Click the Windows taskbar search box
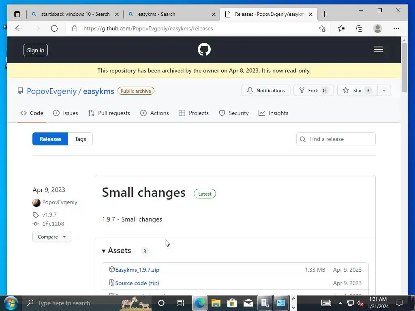 (x=88, y=303)
